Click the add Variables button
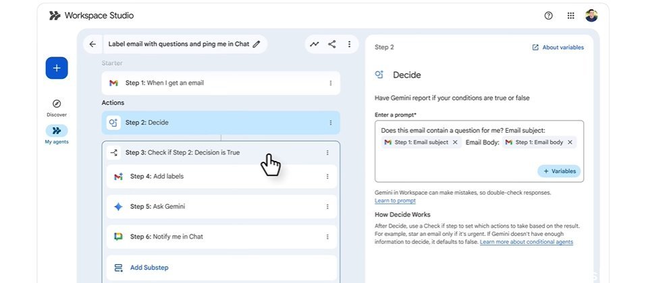This screenshot has width=648, height=283. click(x=559, y=171)
